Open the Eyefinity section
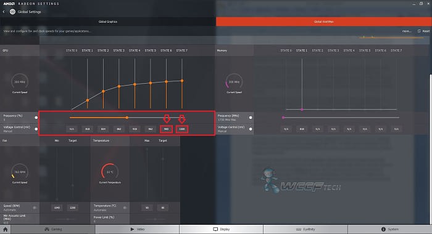432x234 pixels. coord(305,229)
